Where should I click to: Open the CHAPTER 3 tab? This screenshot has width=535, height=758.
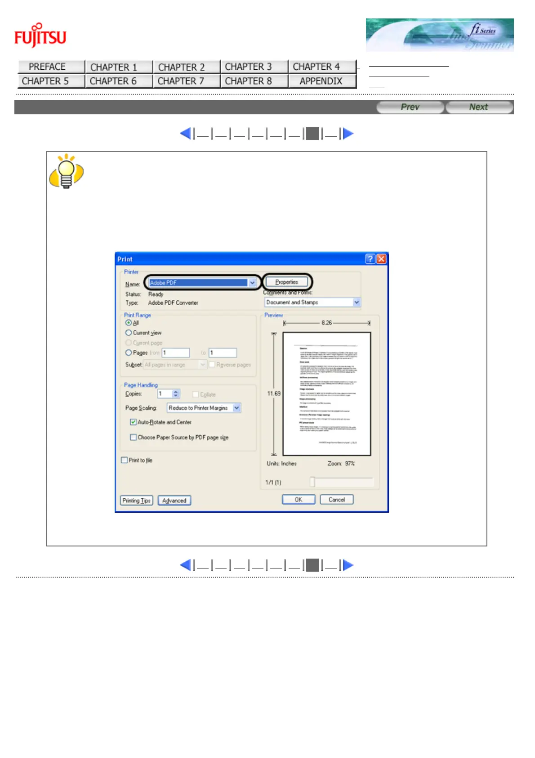click(x=254, y=67)
